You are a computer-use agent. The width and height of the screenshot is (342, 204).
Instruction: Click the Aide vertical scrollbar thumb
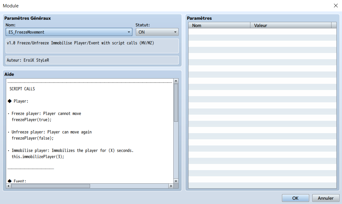[x=176, y=103]
